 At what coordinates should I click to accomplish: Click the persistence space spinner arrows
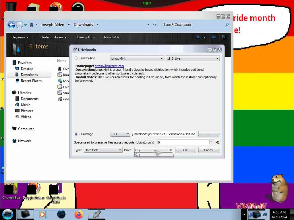pos(211,142)
